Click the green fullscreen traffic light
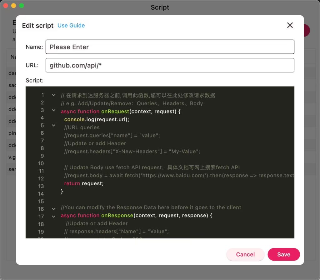The height and width of the screenshot is (280, 320). [x=21, y=5]
